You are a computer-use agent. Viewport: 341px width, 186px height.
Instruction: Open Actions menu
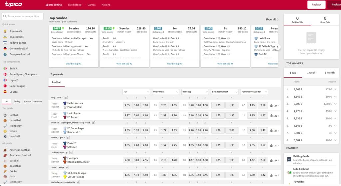tap(106, 5)
